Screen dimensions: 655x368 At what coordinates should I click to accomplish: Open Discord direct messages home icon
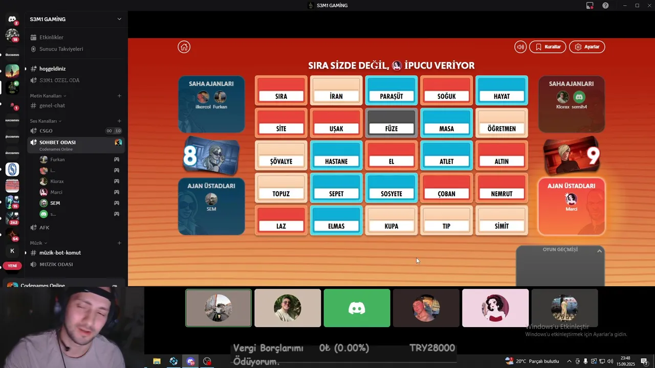[12, 19]
